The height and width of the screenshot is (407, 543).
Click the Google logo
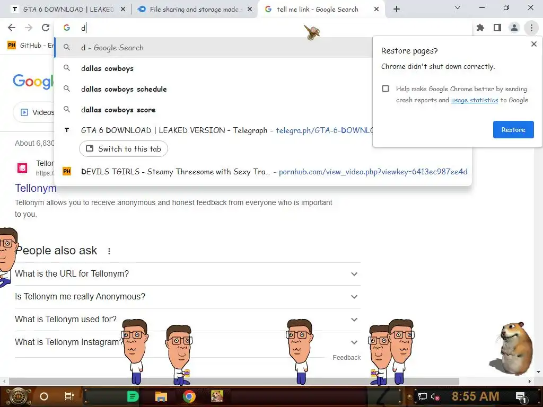[x=33, y=81]
